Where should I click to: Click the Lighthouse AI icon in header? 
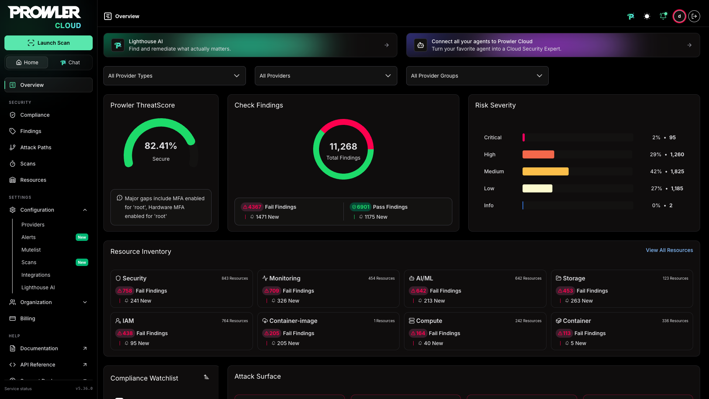click(x=631, y=16)
